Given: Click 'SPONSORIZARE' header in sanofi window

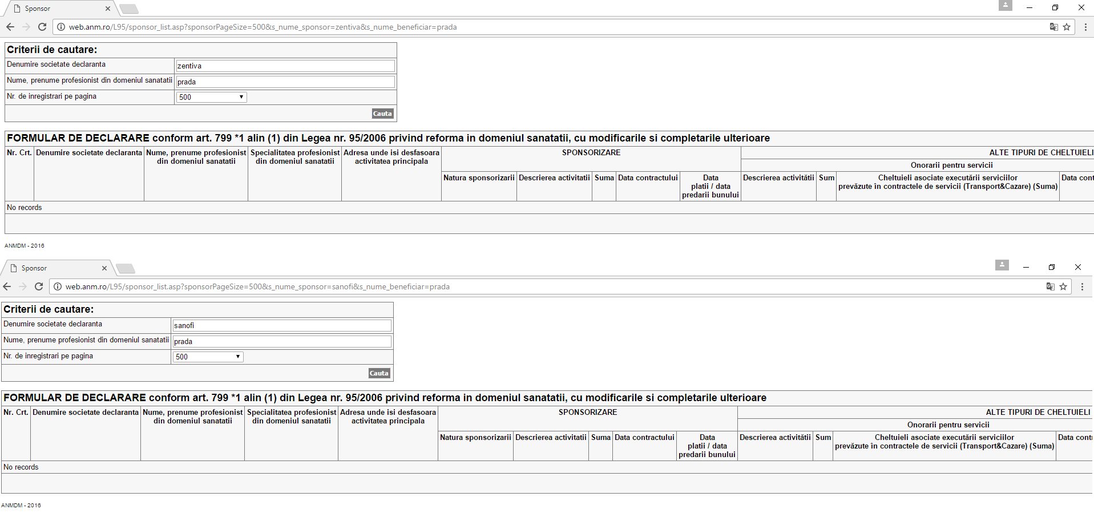Looking at the screenshot, I should pos(588,413).
